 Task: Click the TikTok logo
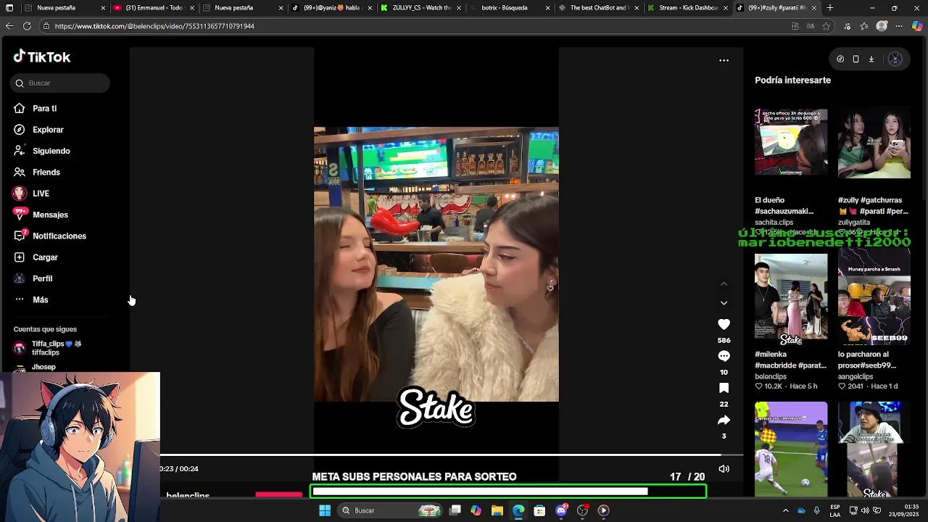[42, 57]
